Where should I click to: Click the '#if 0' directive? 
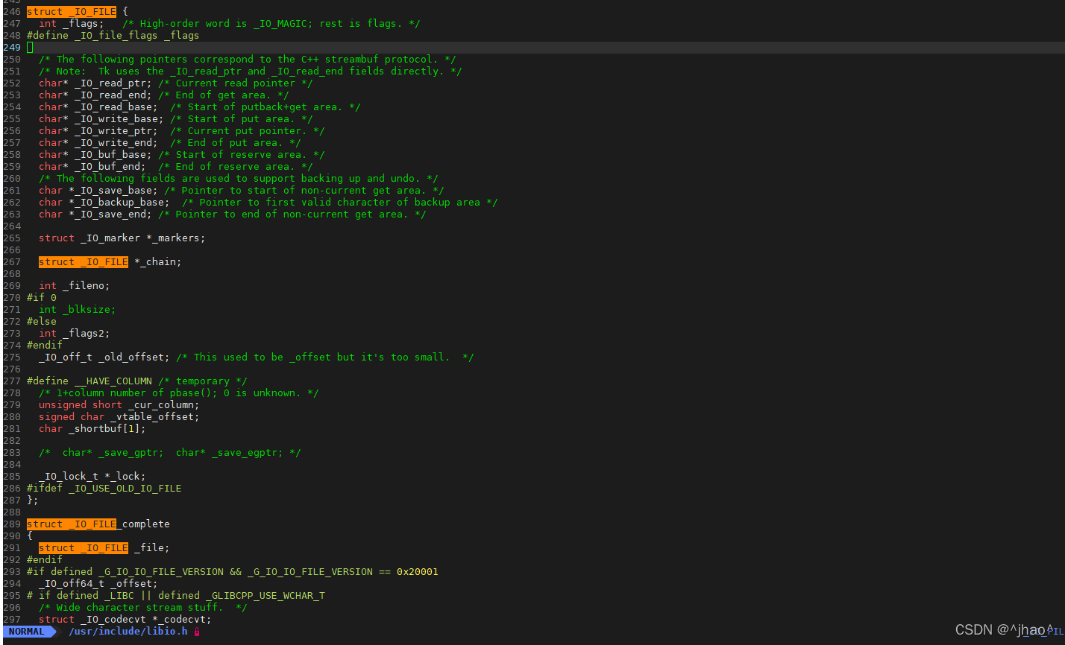click(x=42, y=298)
